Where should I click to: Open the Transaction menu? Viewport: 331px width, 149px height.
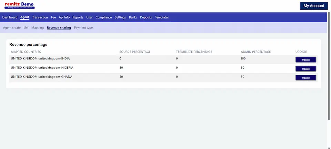pos(40,18)
